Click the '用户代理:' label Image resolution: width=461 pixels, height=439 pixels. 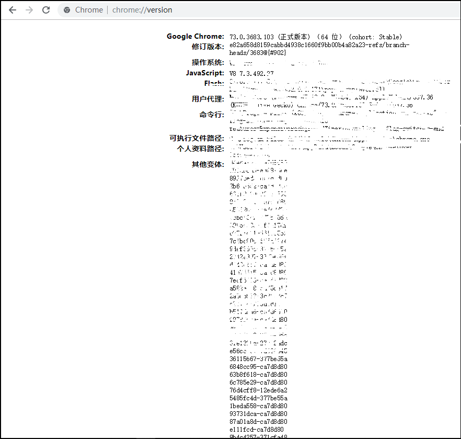tap(208, 99)
